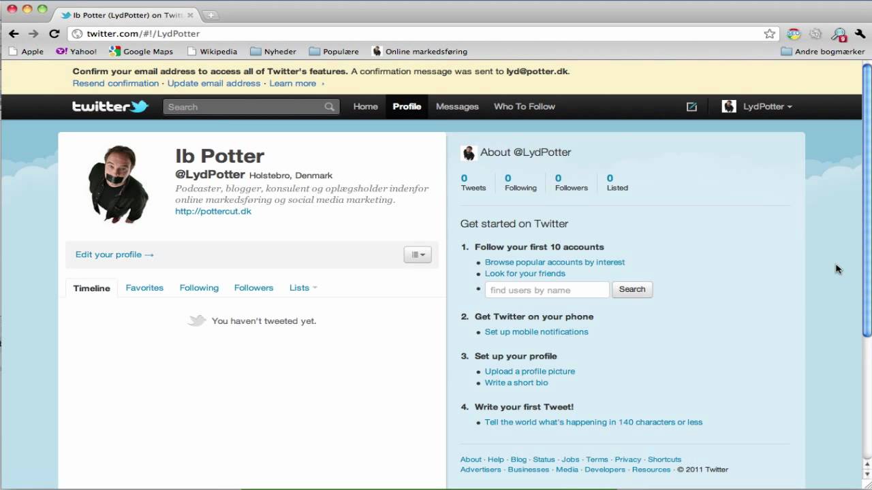The width and height of the screenshot is (872, 490).
Task: Switch to the Following tab
Action: (x=199, y=288)
